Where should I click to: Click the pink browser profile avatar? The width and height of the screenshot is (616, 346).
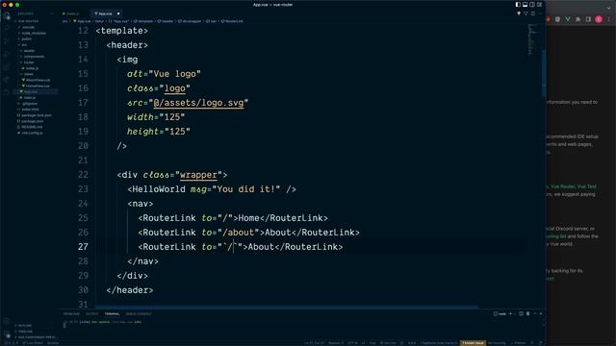[x=599, y=19]
